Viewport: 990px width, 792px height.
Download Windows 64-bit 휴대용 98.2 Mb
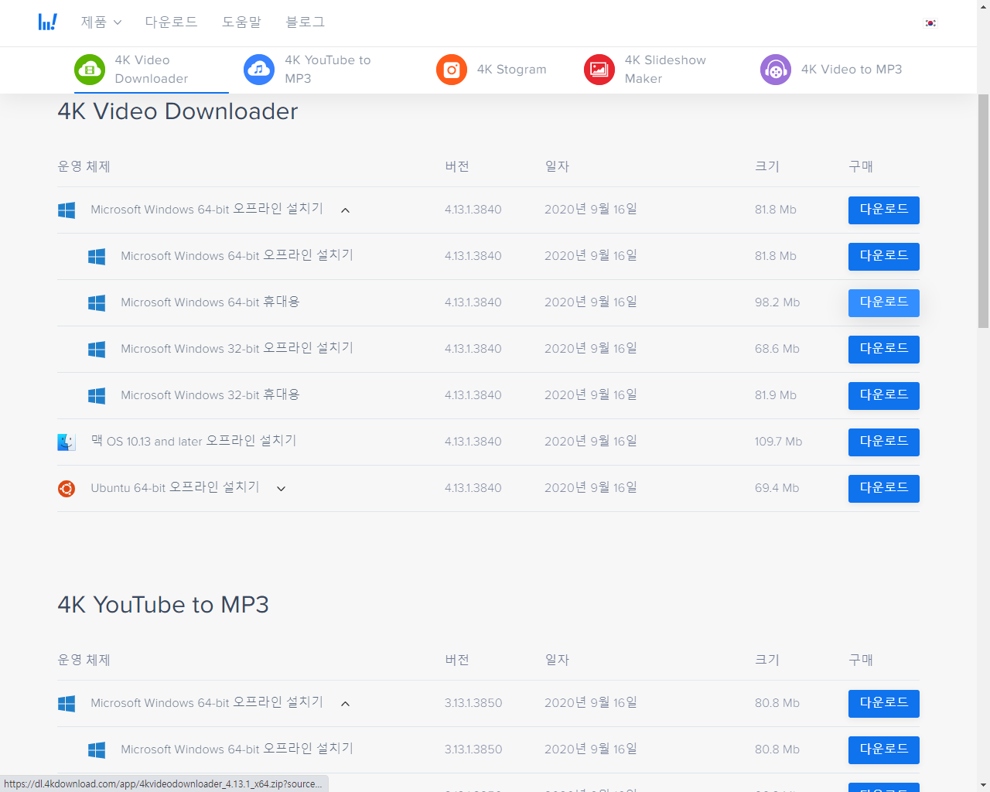[884, 303]
